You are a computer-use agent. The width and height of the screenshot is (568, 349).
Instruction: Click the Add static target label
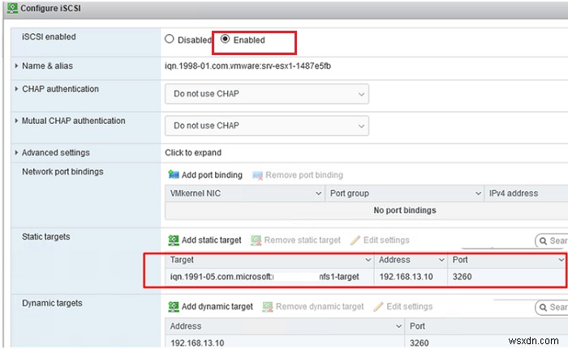(x=212, y=240)
